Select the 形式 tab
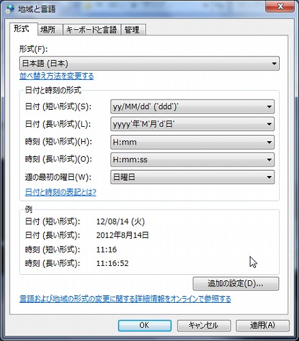 [22, 29]
